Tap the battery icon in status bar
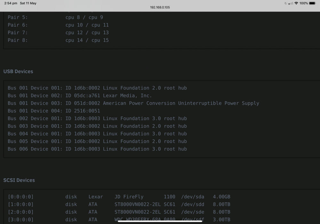 point(312,3)
